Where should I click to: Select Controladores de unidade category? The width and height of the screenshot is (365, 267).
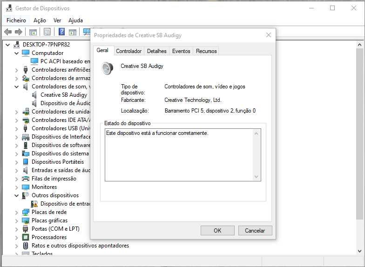tap(61, 112)
